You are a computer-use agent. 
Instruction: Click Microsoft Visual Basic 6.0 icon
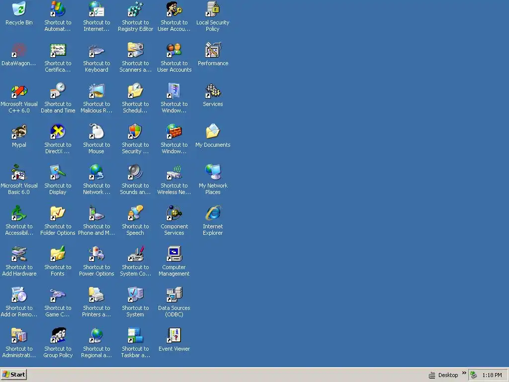[x=19, y=173]
